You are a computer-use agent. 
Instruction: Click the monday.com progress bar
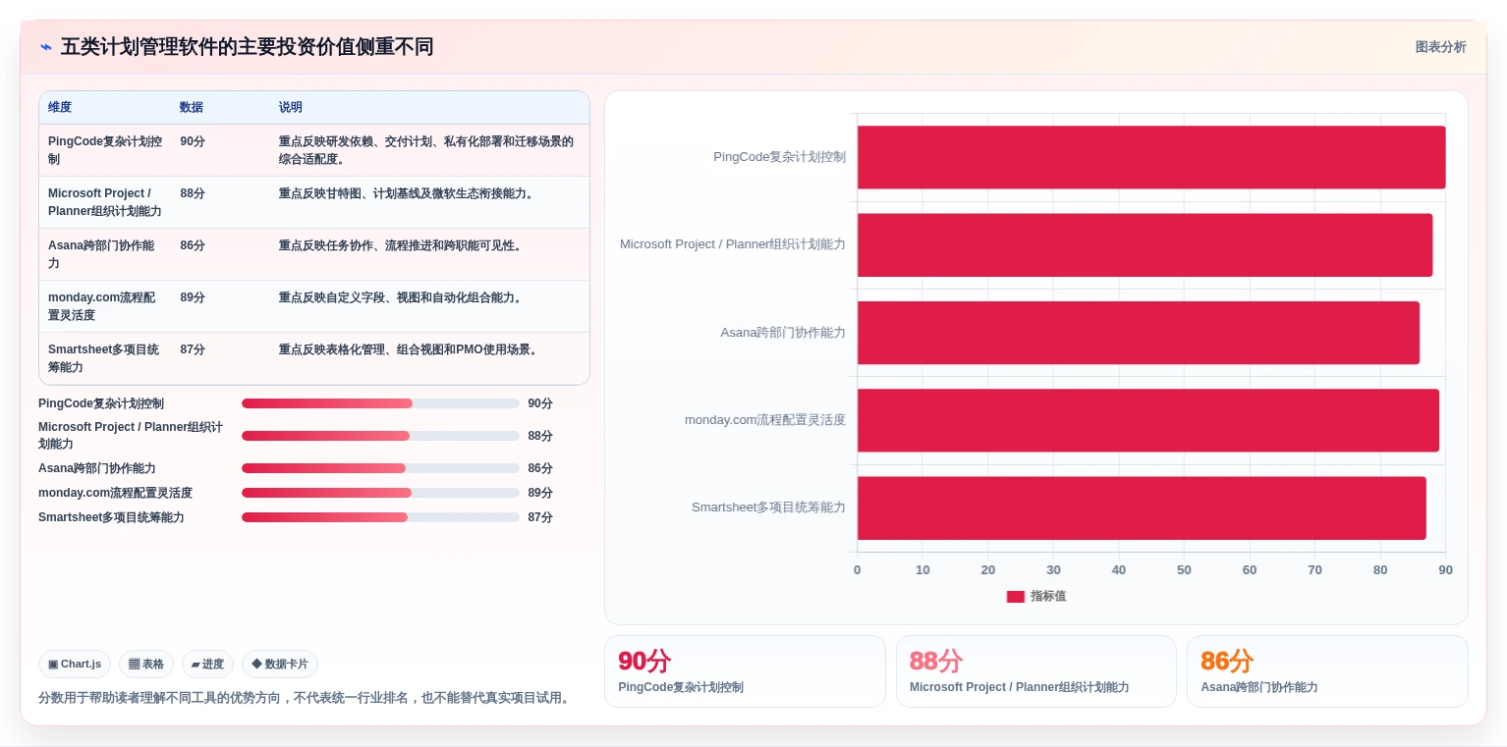[x=380, y=493]
